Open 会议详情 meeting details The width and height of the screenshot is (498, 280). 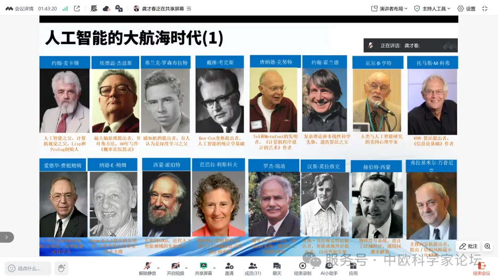pyautogui.click(x=19, y=8)
